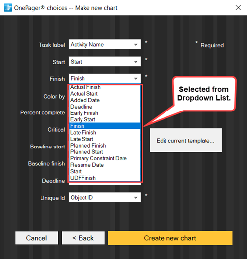
Task: Click the Create new chart button
Action: pos(170,238)
